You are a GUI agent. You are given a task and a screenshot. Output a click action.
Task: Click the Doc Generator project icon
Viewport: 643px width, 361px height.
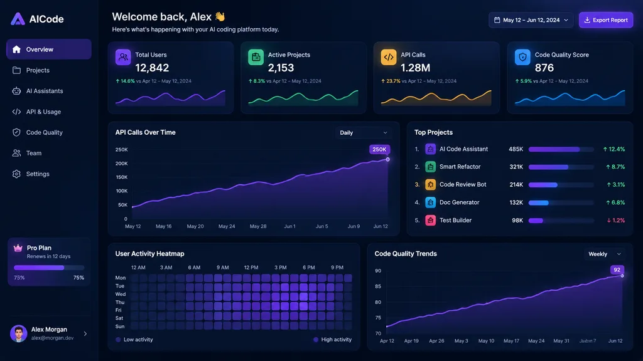tap(430, 202)
